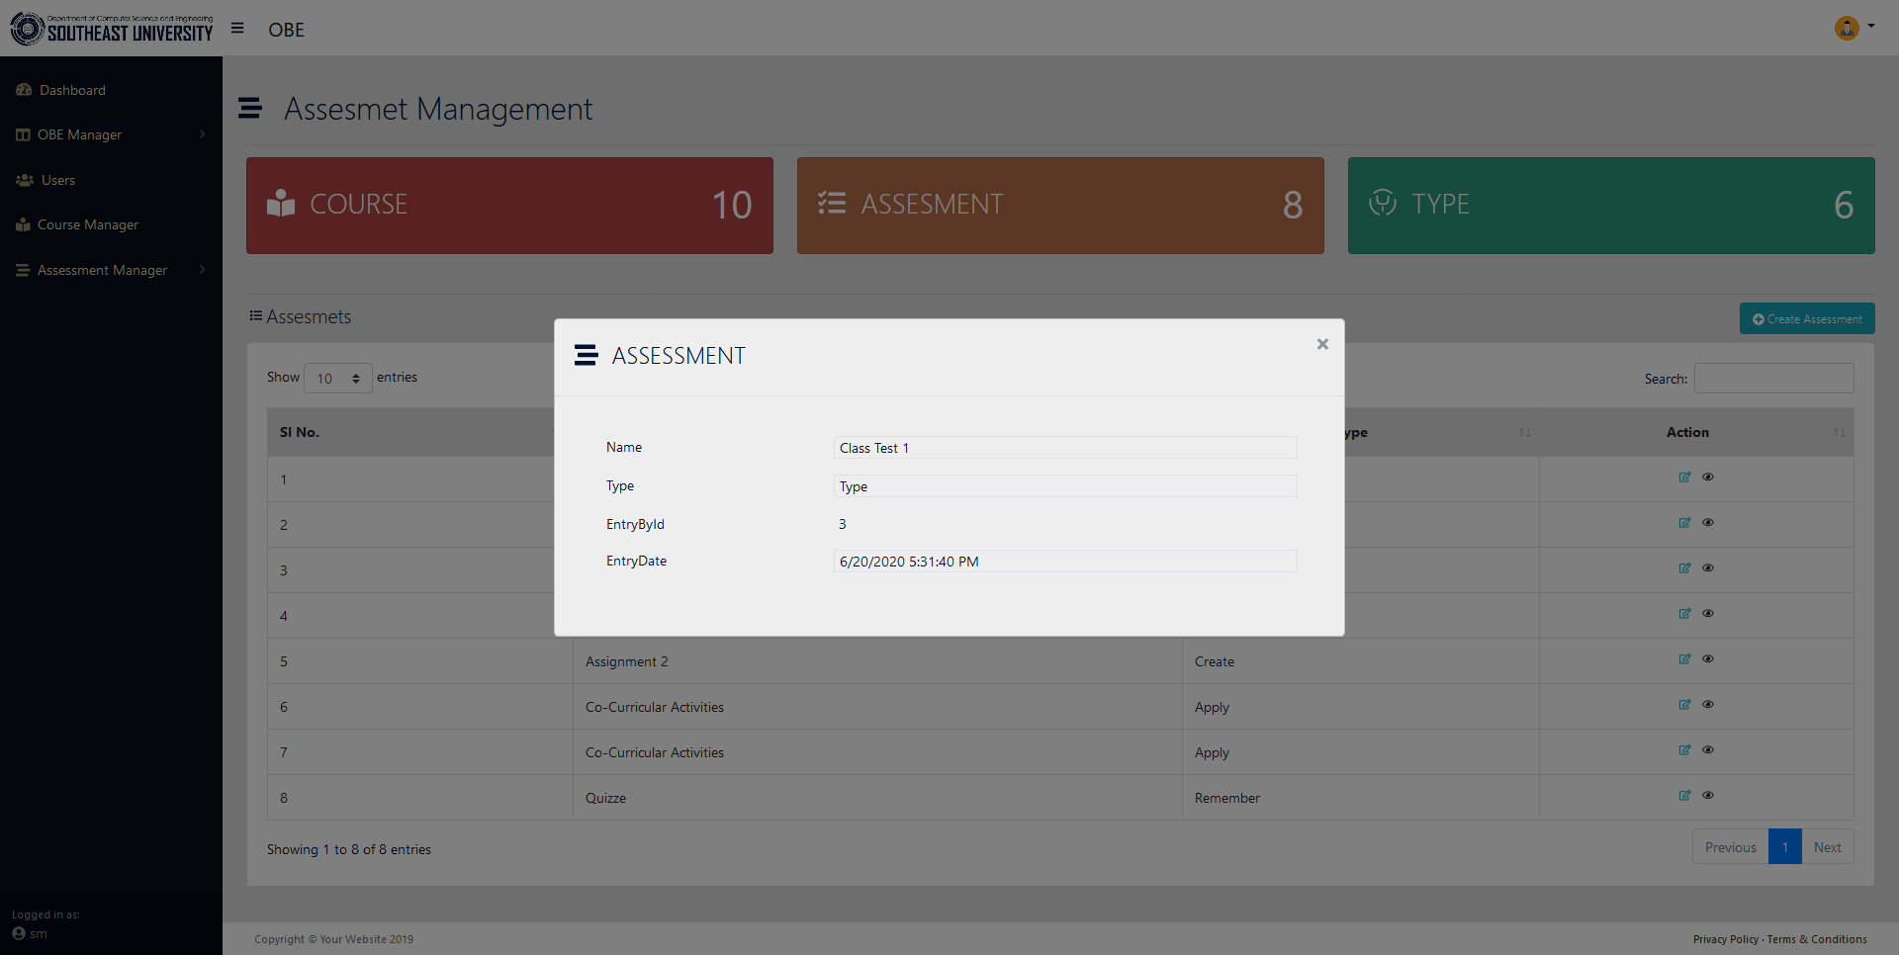Image resolution: width=1899 pixels, height=955 pixels.
Task: Edit the Assignment 2 row
Action: 1684,659
